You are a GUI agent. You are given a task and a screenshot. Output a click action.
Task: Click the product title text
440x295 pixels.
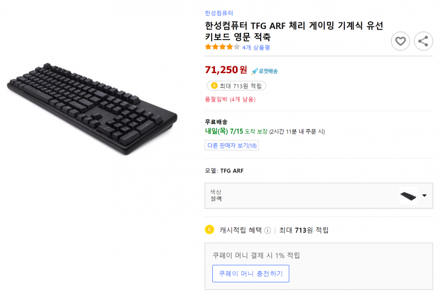pos(294,31)
